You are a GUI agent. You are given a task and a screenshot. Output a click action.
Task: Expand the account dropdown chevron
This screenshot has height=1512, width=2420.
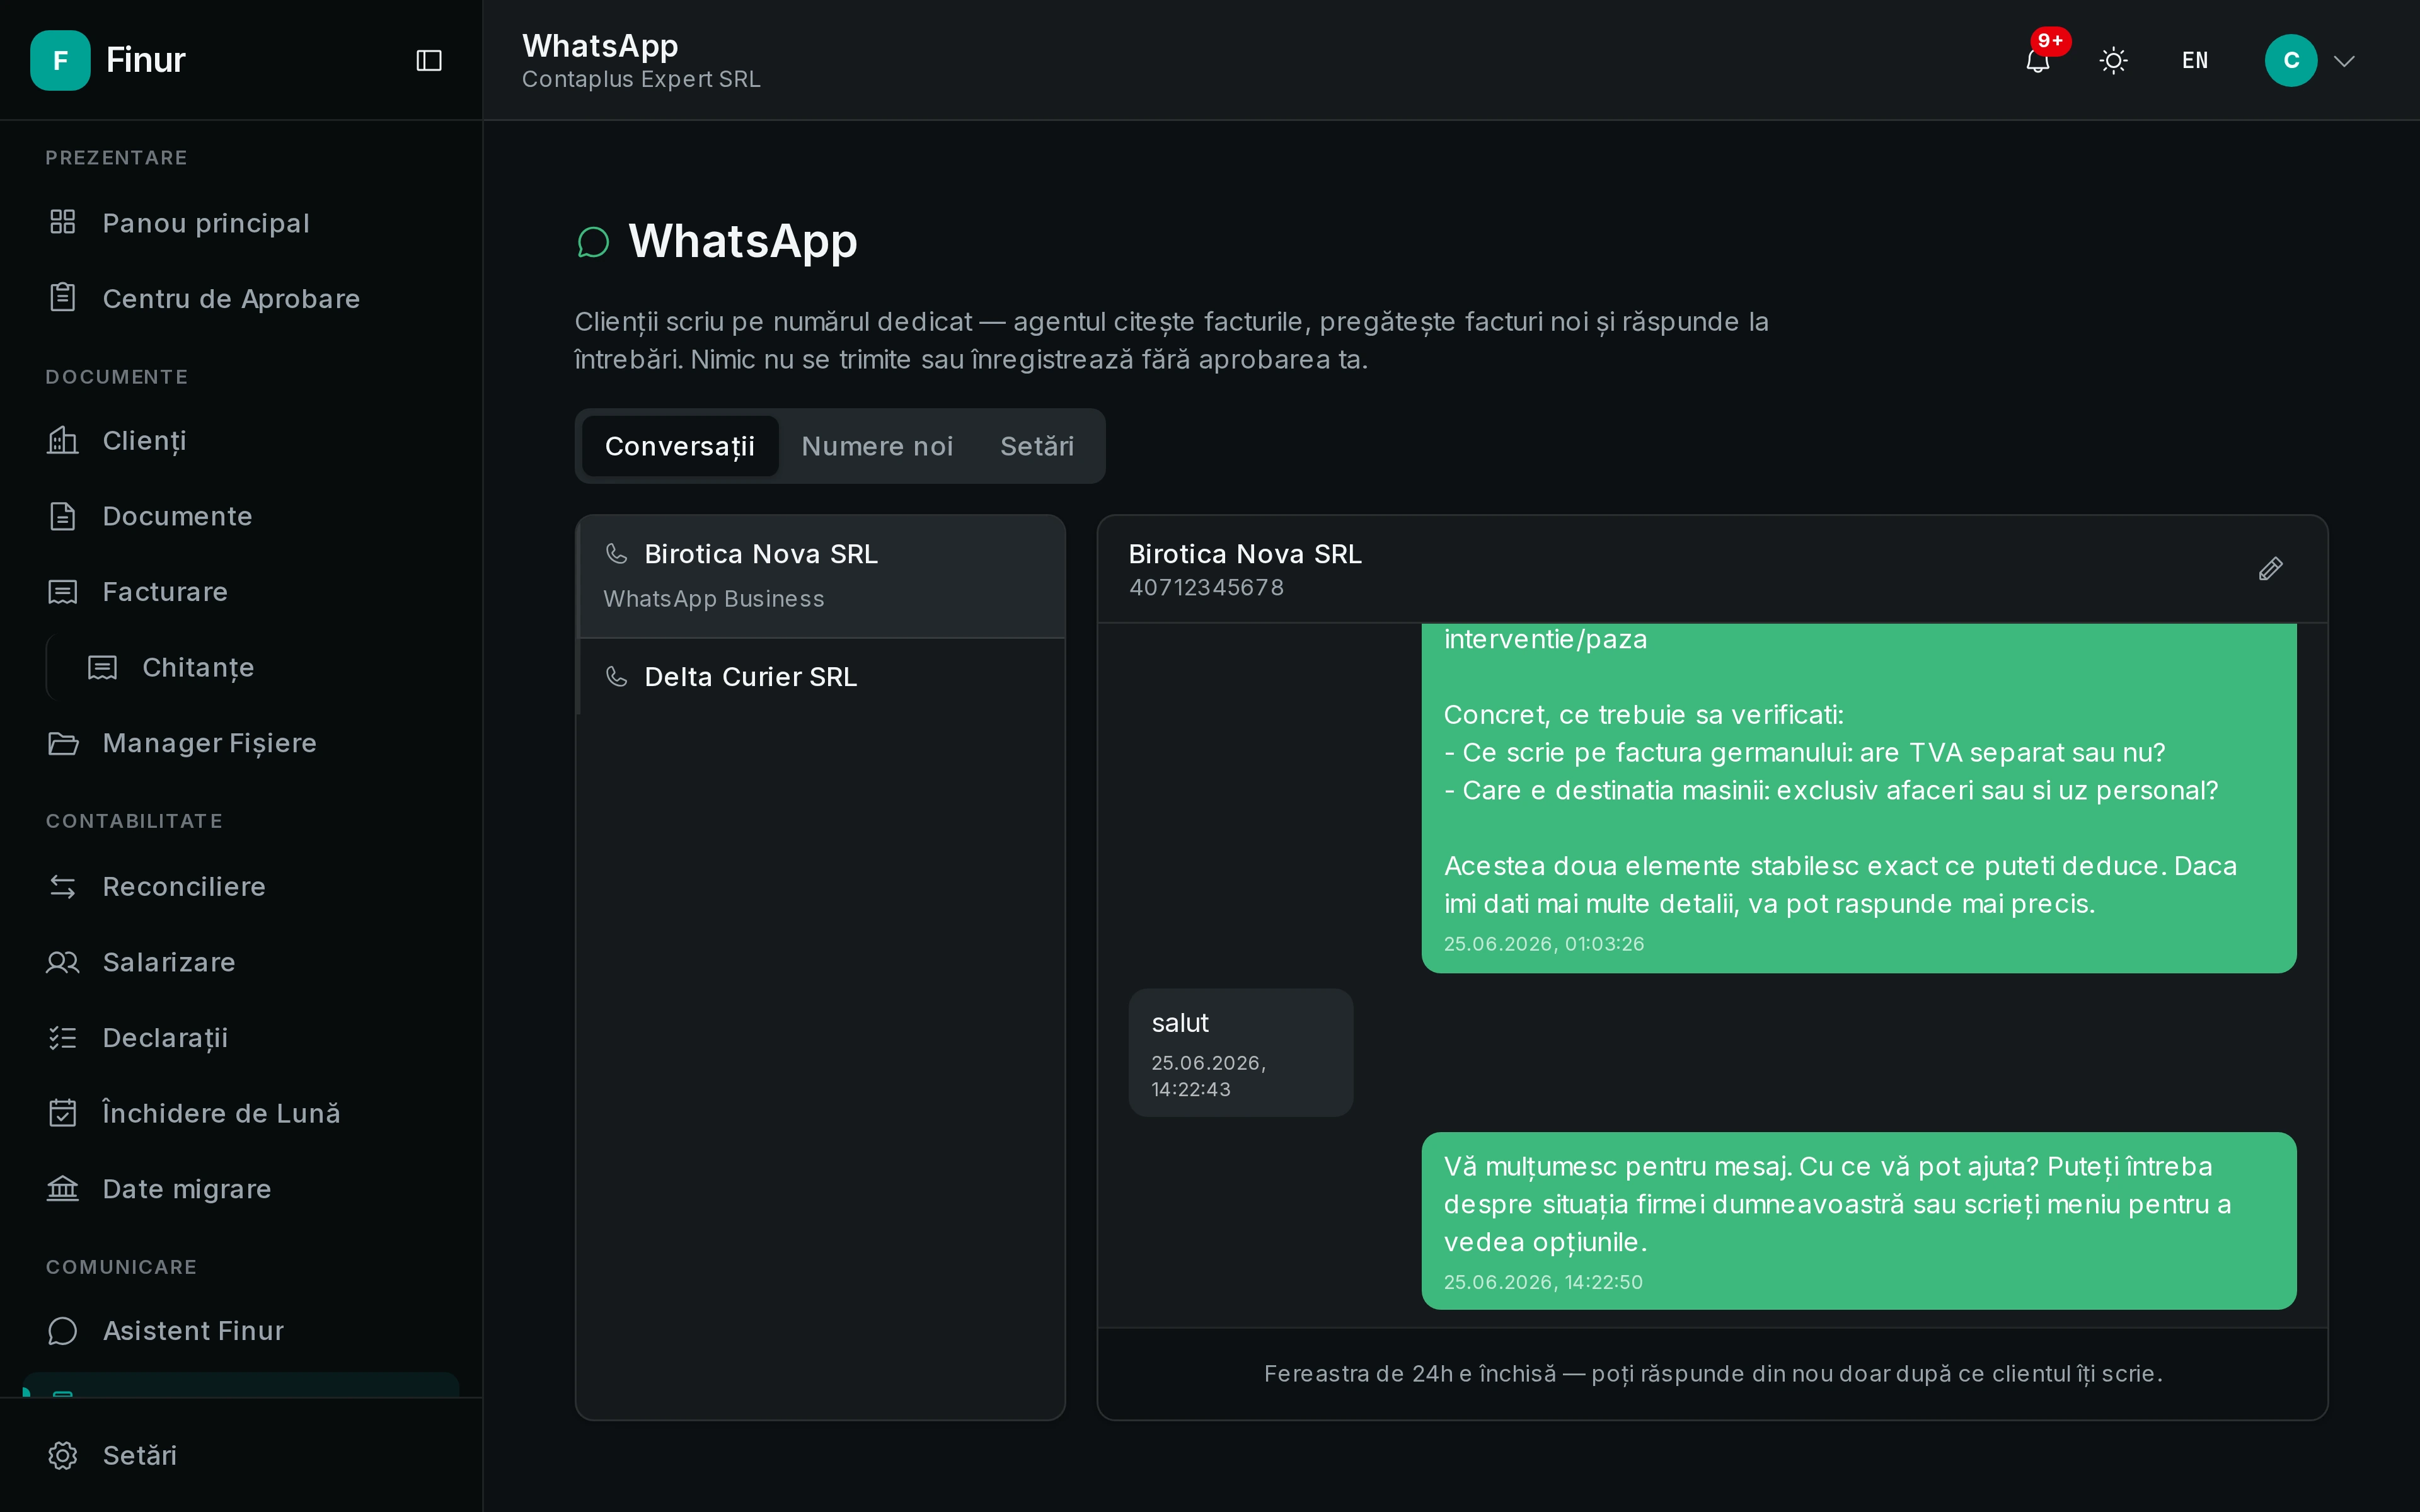tap(2344, 61)
